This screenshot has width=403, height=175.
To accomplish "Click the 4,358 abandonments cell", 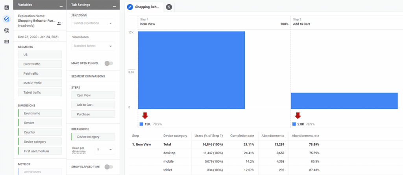I will pos(280,161).
